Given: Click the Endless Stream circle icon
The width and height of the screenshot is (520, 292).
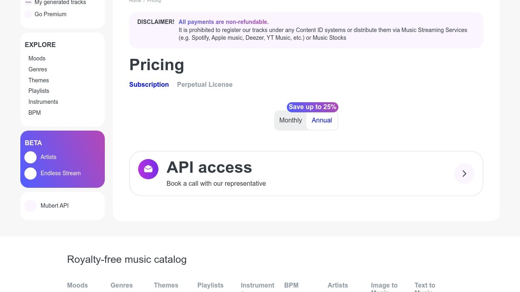Looking at the screenshot, I should tap(30, 174).
